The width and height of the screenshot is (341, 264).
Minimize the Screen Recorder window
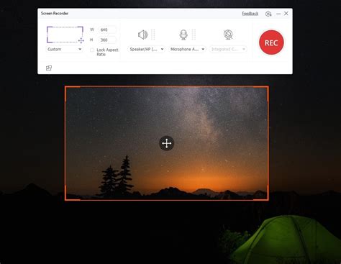pyautogui.click(x=278, y=14)
